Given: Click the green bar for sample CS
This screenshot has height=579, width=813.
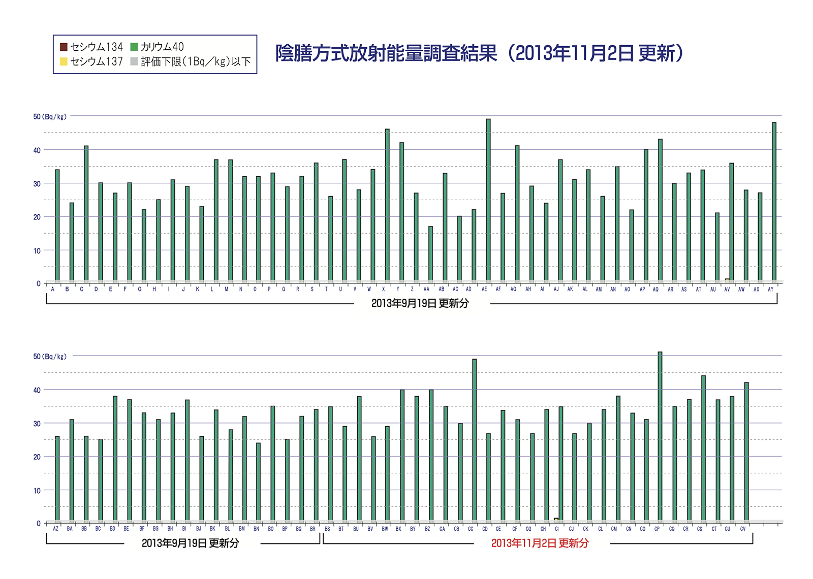Looking at the screenshot, I should (703, 448).
